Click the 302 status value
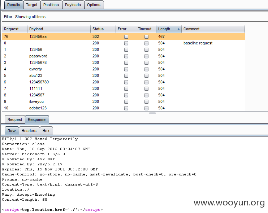This screenshot has width=268, height=213. 96,36
